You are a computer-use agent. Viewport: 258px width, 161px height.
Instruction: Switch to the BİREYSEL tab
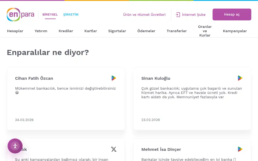pos(50,14)
